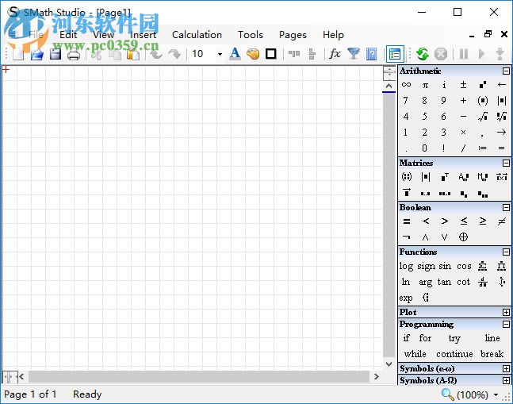
Task: Click the align vertically icon
Action: tap(312, 54)
